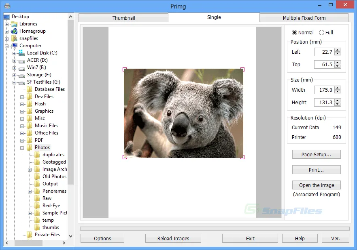Click the Width input field
Viewport: 357px width, 250px height.
pos(325,90)
